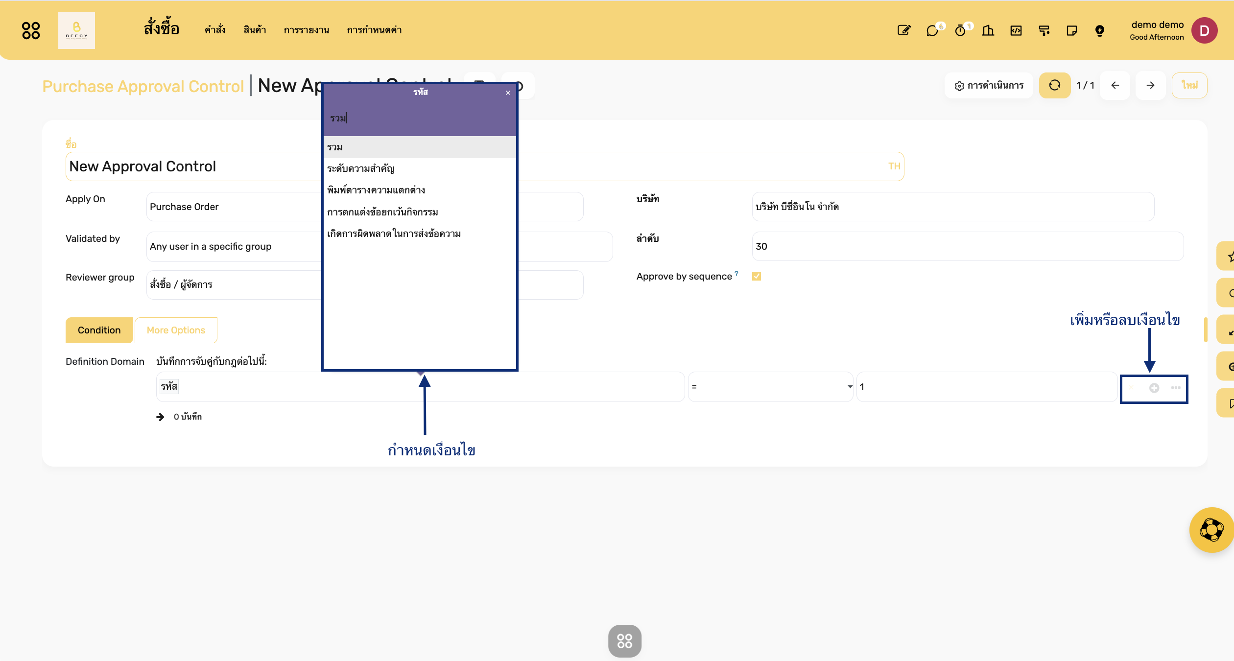Open the การกำหนดค่า menu
The image size is (1234, 661).
point(374,30)
